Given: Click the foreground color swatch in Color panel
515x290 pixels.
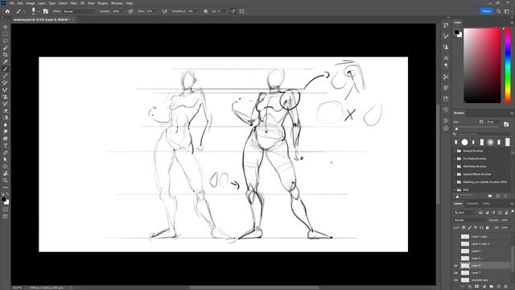Looking at the screenshot, I should (456, 32).
